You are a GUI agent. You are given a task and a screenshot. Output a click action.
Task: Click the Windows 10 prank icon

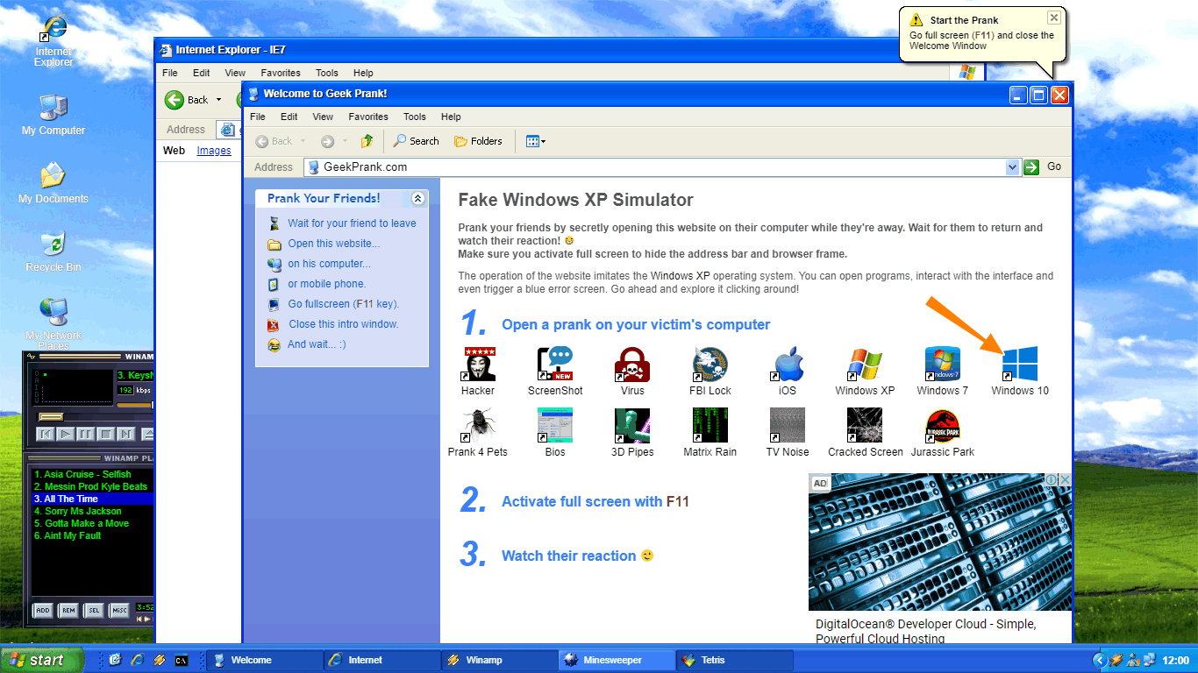1019,363
